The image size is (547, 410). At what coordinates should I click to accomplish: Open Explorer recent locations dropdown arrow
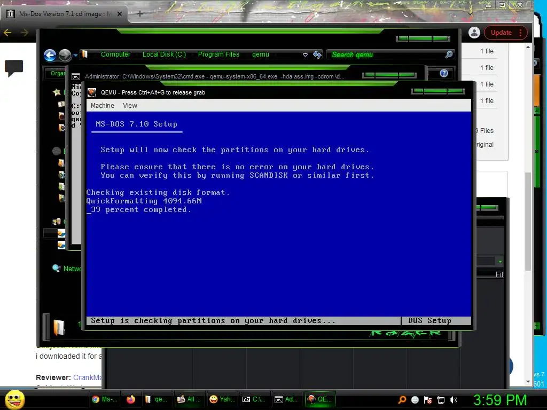pyautogui.click(x=75, y=55)
